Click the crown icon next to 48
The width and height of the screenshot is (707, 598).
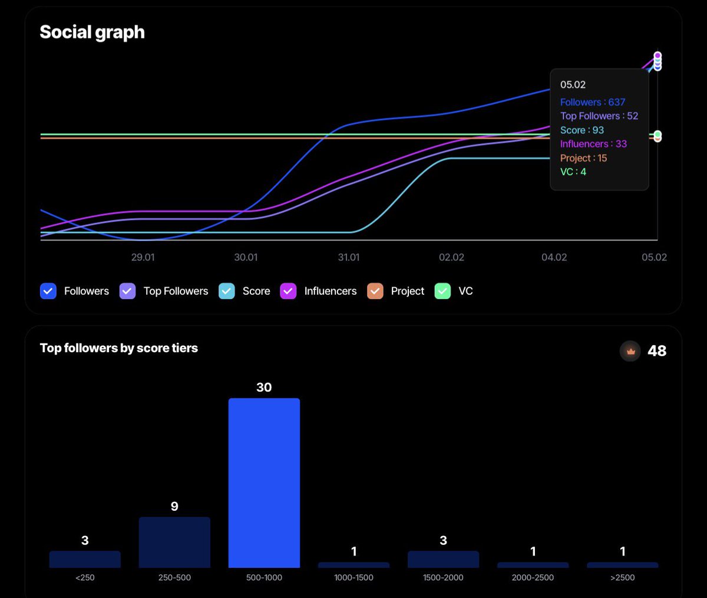point(630,351)
